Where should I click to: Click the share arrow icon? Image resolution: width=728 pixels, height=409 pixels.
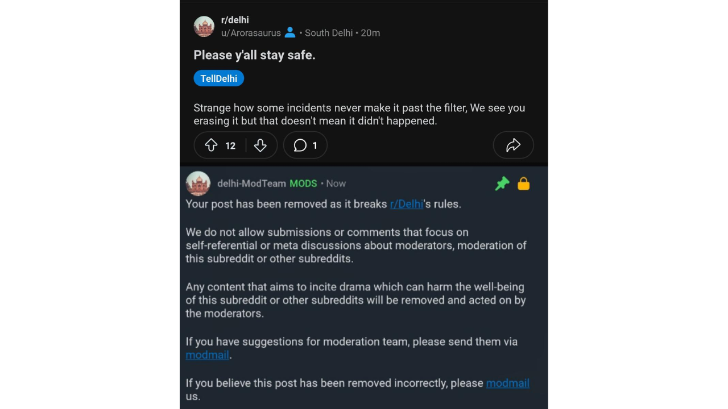coord(513,145)
